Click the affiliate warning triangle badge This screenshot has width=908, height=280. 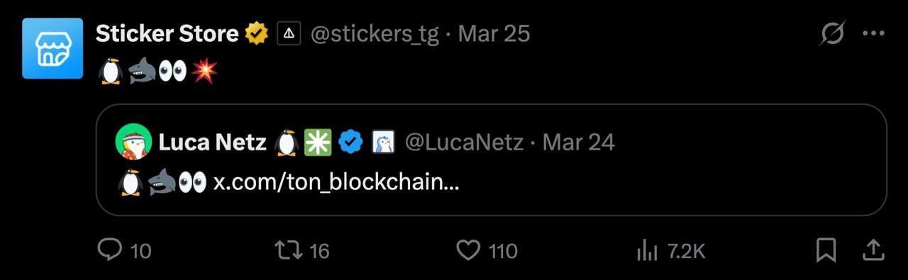click(289, 33)
